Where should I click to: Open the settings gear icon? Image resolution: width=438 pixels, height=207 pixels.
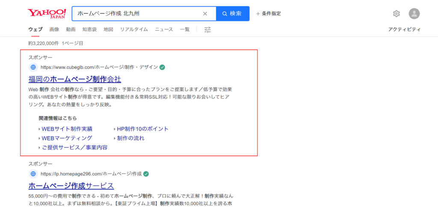397,14
